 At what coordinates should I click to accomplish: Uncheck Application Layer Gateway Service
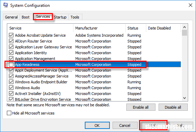11,47
